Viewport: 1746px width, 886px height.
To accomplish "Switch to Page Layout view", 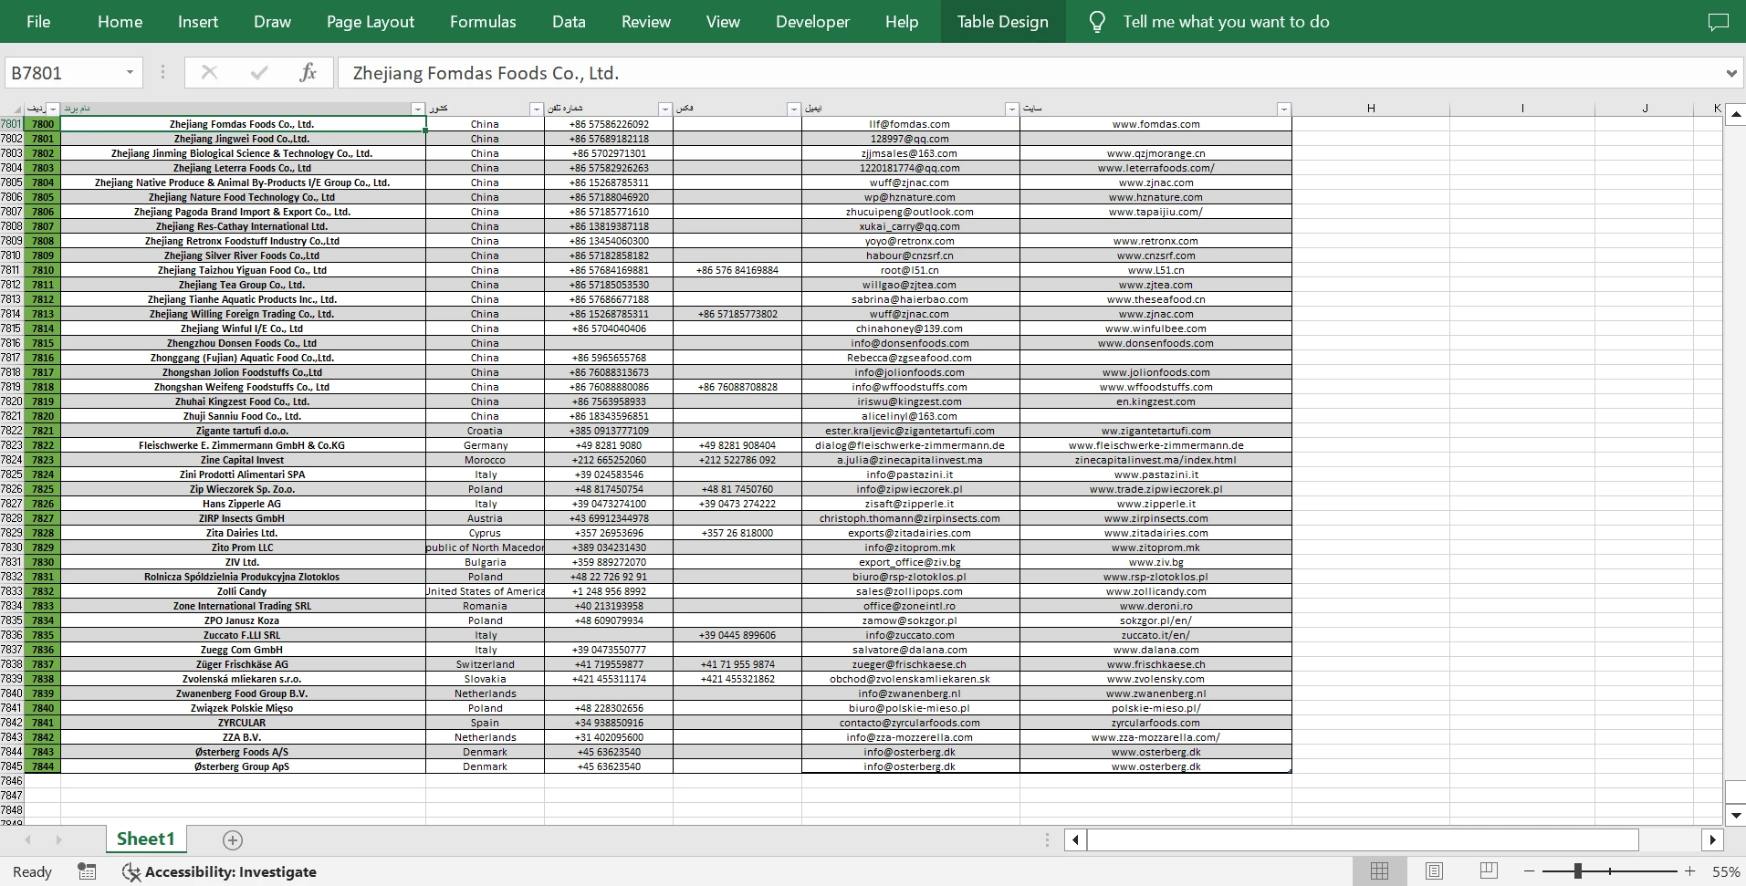I will click(1434, 871).
